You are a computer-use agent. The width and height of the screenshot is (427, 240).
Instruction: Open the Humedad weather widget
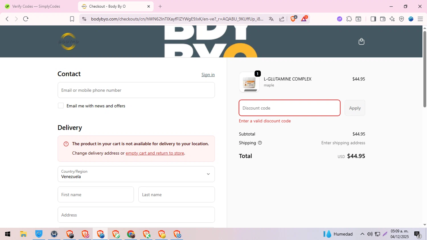(x=338, y=234)
